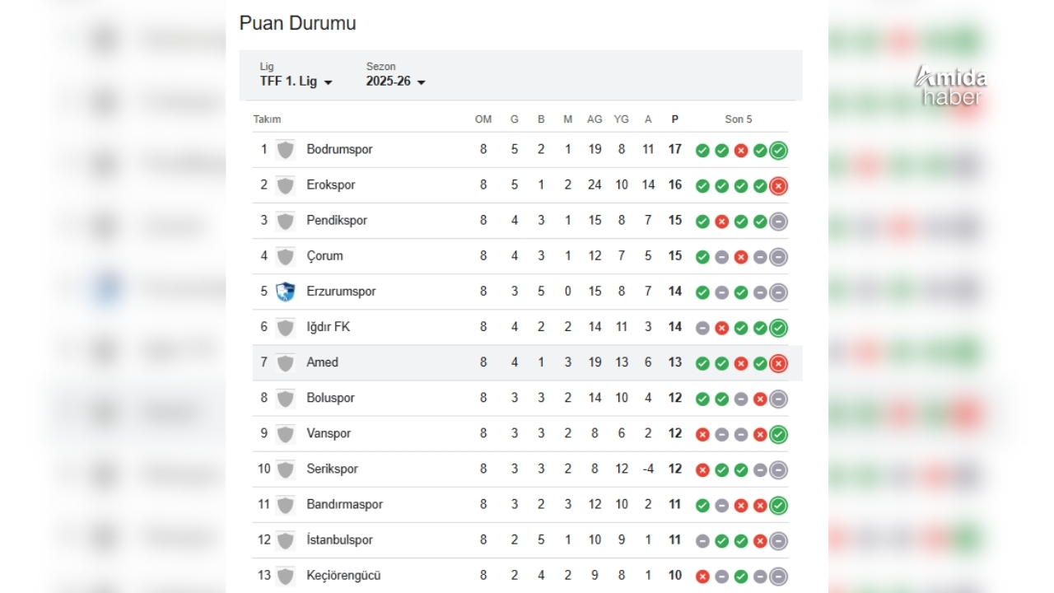Click Erokspor's latest loss result icon
The height and width of the screenshot is (593, 1054).
click(778, 185)
